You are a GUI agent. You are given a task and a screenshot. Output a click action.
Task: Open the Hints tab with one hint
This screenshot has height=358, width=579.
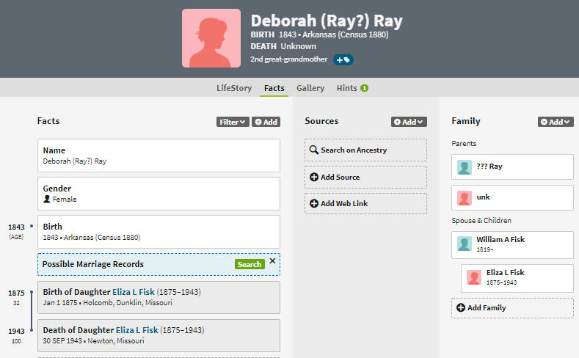[352, 88]
